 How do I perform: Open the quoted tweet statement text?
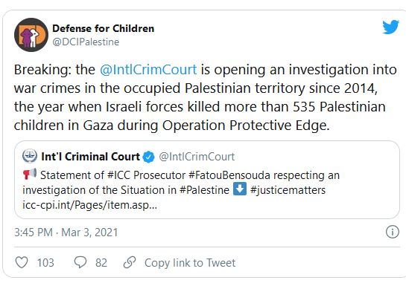click(x=181, y=183)
